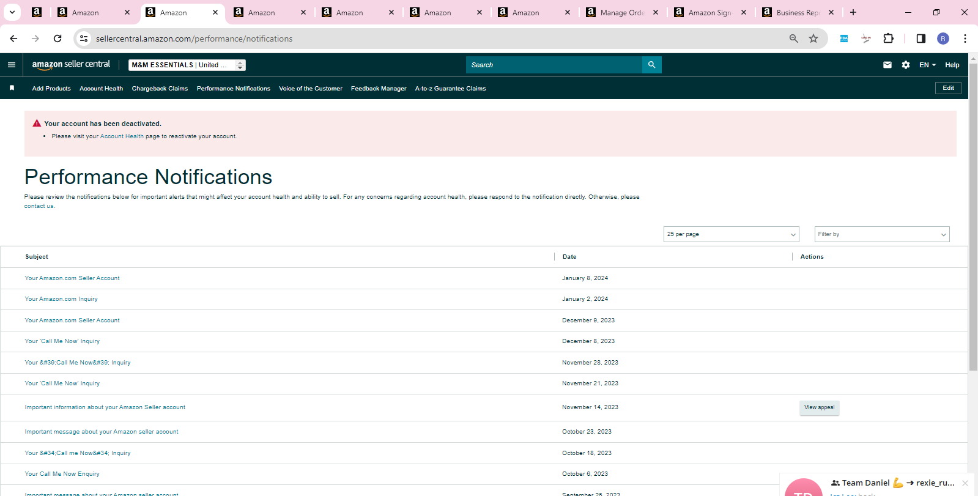Open Account Health in the navigation bar
The image size is (978, 496).
point(101,89)
